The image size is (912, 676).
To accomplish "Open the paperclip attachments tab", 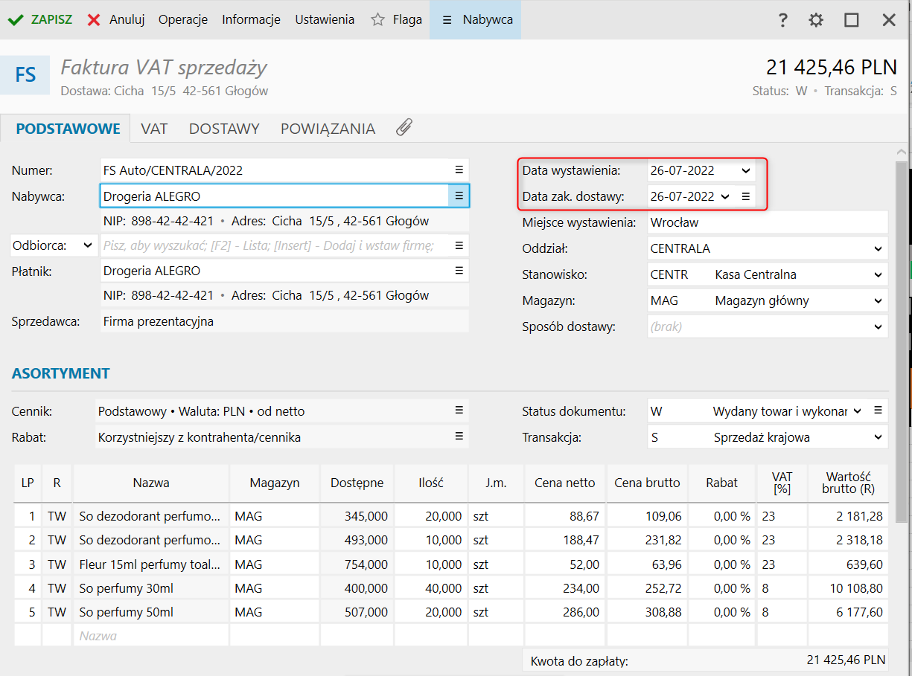I will tap(404, 128).
